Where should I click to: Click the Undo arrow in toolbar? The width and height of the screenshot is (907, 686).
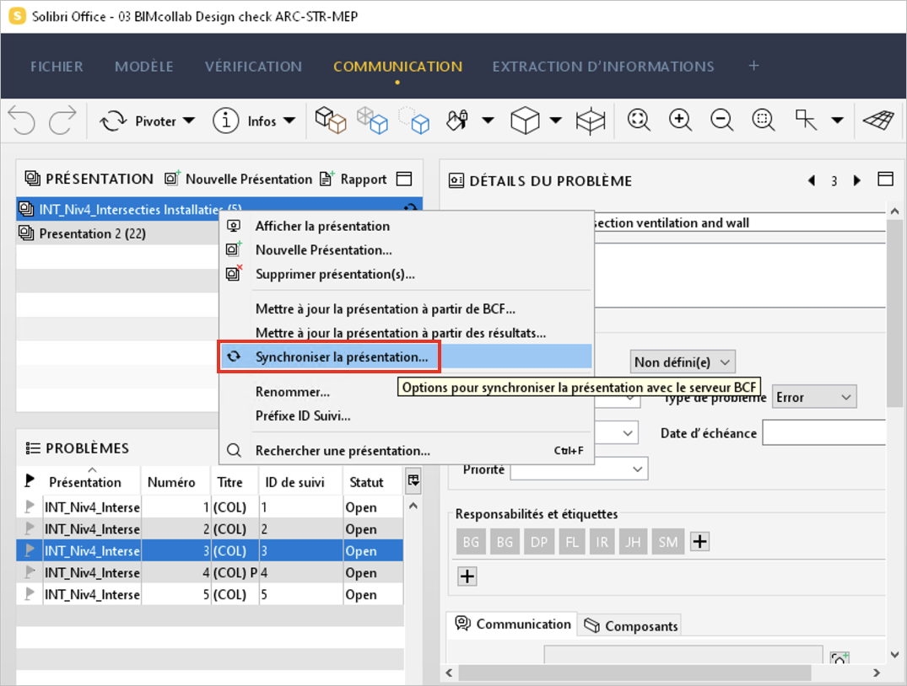tap(22, 121)
